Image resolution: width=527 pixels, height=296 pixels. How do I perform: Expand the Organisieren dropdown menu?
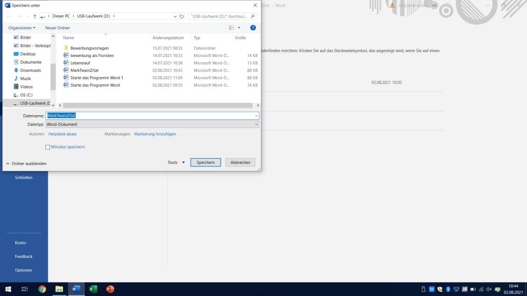click(22, 28)
